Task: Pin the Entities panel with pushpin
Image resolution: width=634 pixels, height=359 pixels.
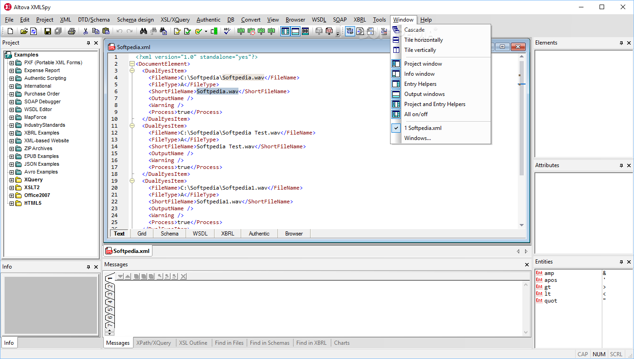Action: pos(622,262)
